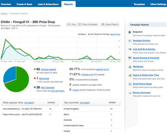Image resolution: width=167 pixels, height=135 pixels.
Task: Click the highest green Opens peak point
Action: 6,39
